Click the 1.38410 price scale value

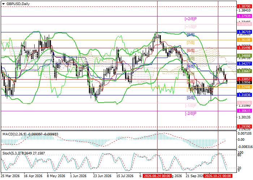pyautogui.click(x=244, y=10)
